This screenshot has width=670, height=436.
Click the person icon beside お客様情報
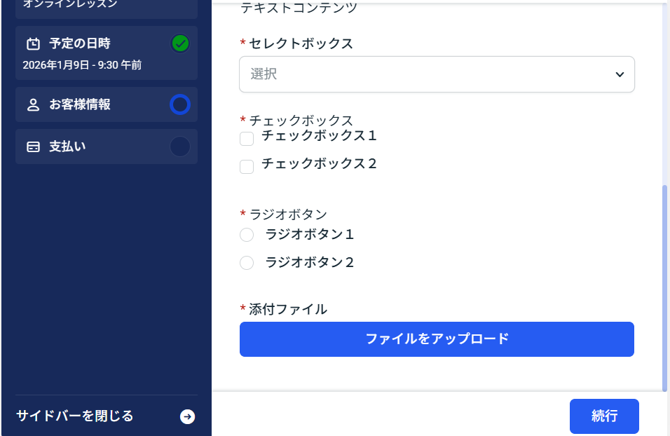click(x=33, y=105)
